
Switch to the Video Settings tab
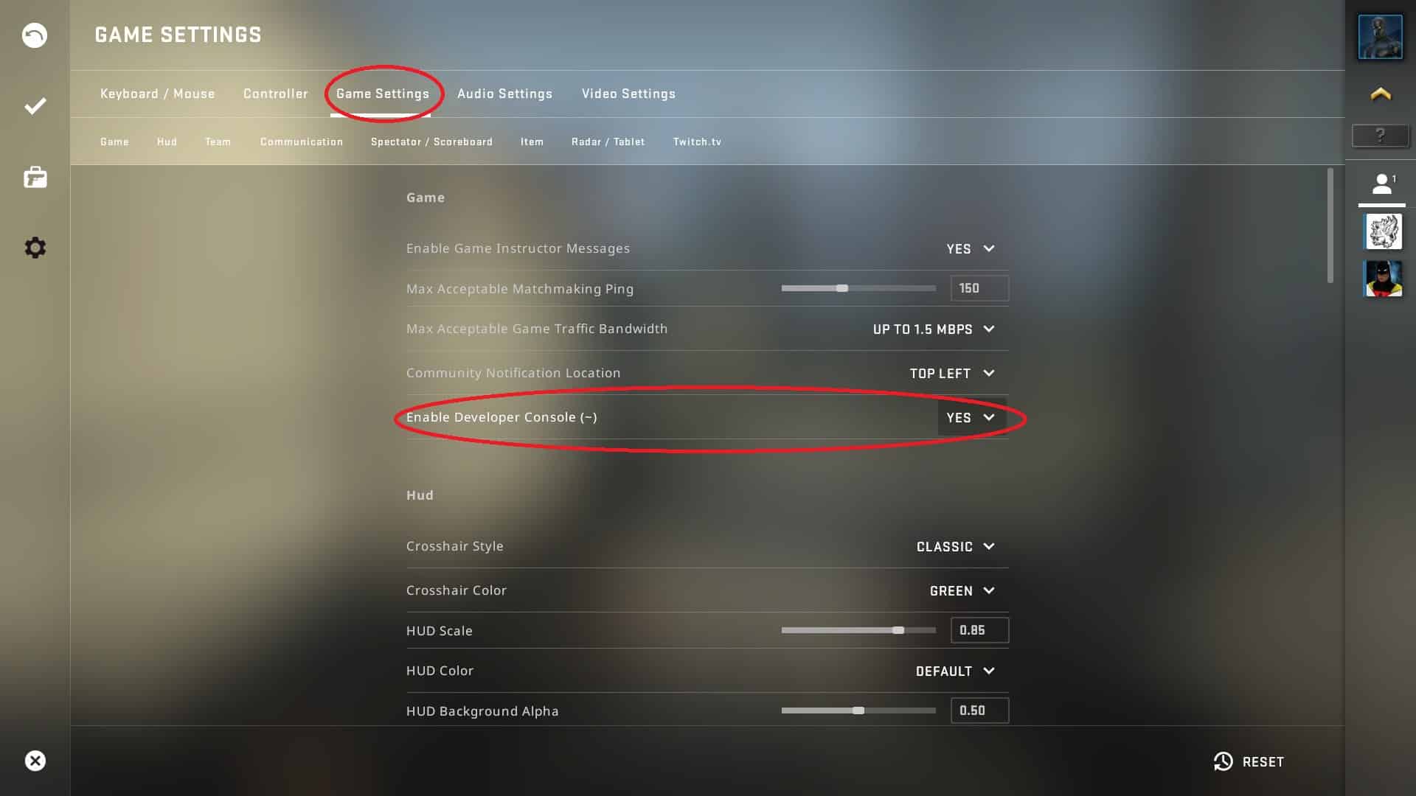pyautogui.click(x=628, y=94)
